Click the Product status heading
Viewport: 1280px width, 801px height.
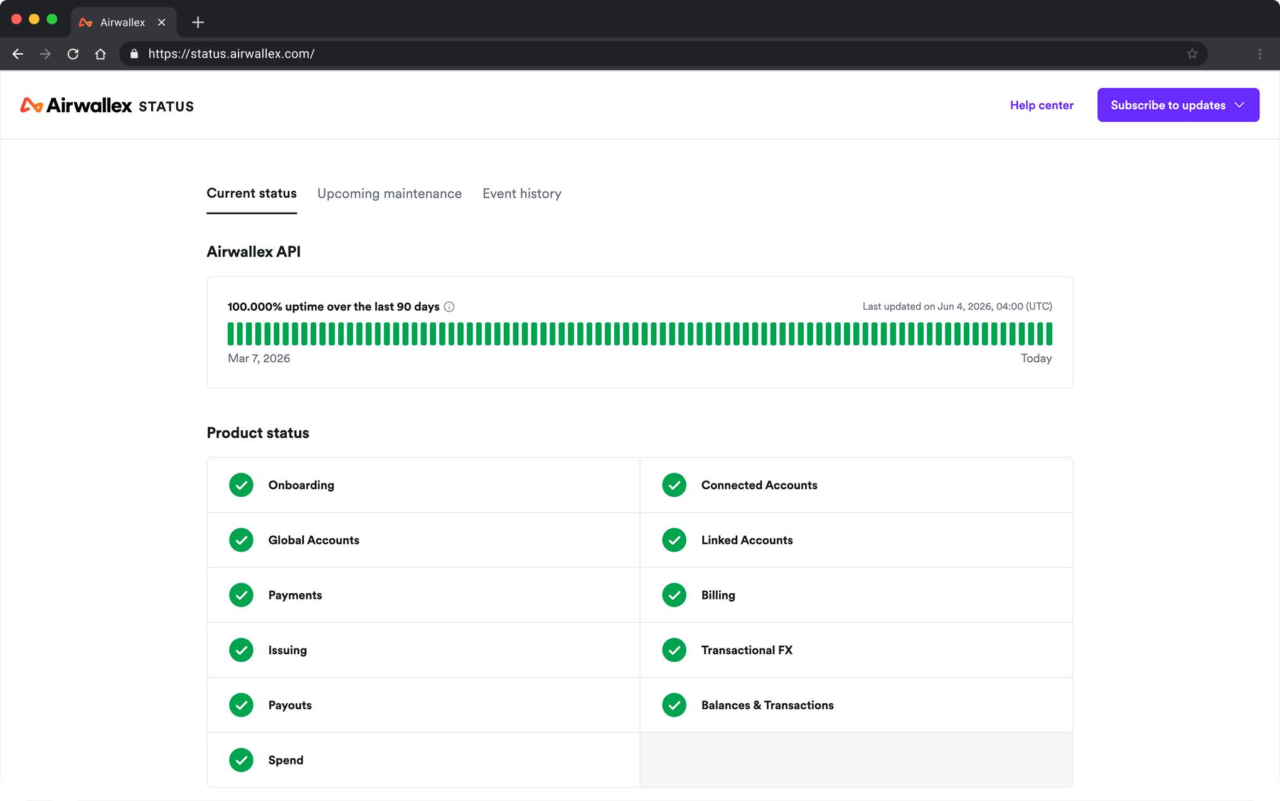[258, 433]
